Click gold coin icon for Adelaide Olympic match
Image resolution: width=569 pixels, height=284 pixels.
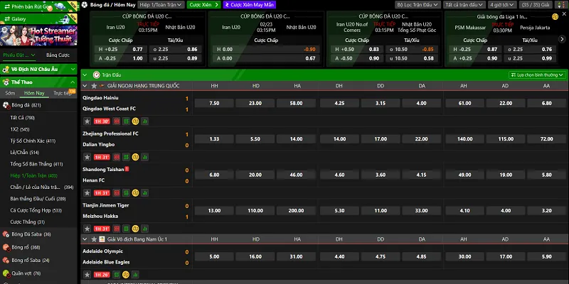click(126, 275)
